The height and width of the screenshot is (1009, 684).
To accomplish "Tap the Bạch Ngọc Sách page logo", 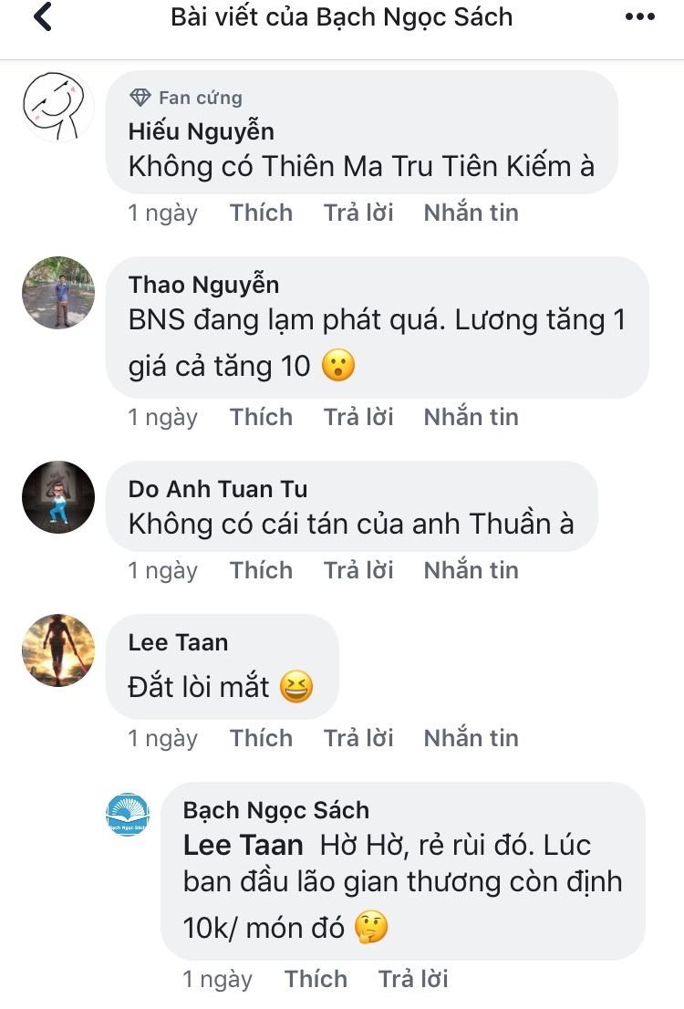I will (128, 815).
